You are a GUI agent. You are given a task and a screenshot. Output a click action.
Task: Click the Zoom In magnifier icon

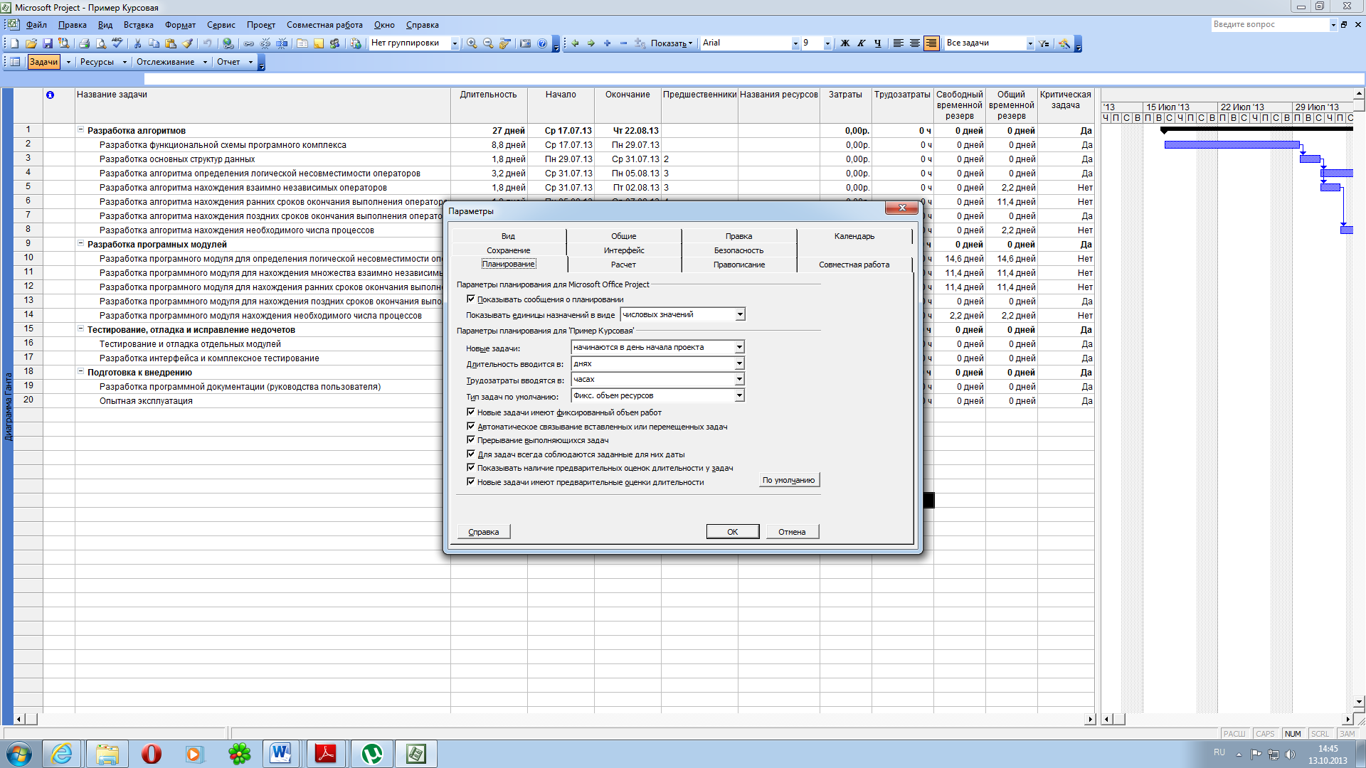[472, 43]
